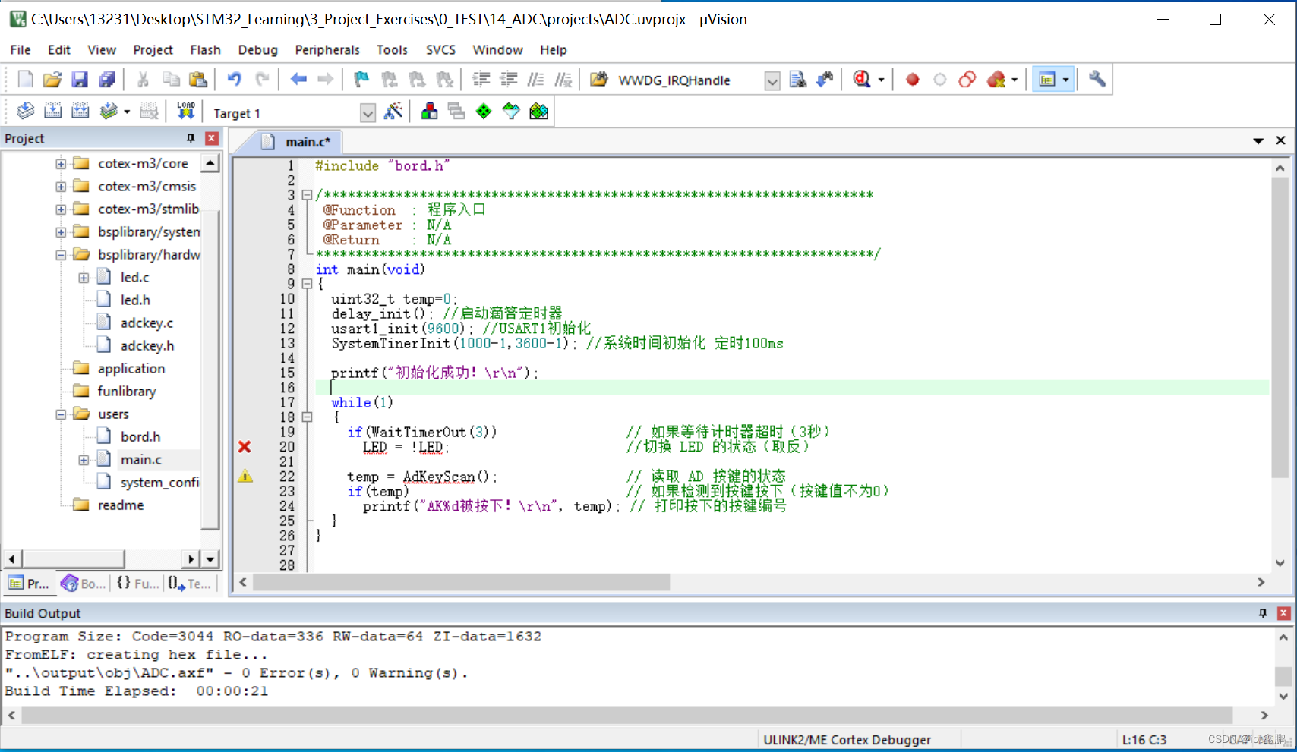Open Configuration with the wrench icon
Viewport: 1297px width, 752px height.
click(x=1097, y=80)
